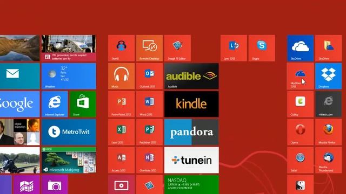The height and width of the screenshot is (194, 346).
Task: Open the Microsoft Mahjong game tile
Action: coord(69,160)
